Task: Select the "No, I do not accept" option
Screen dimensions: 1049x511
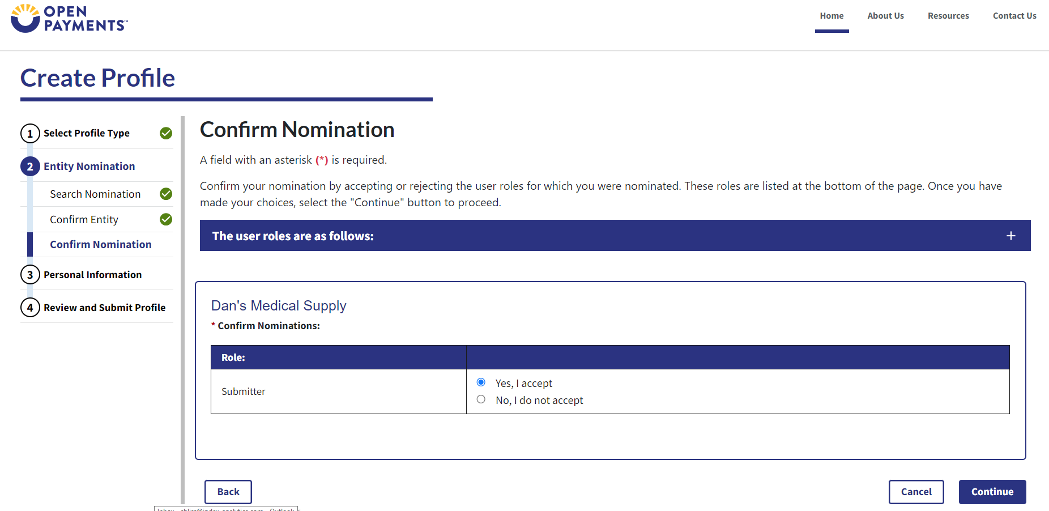Action: (x=481, y=399)
